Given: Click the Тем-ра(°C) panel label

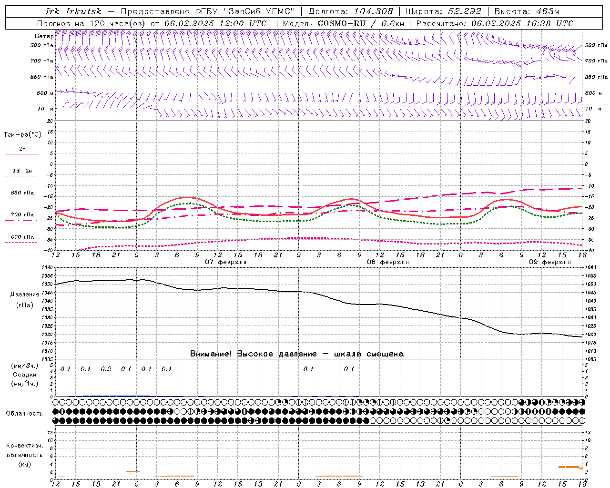Looking at the screenshot, I should [22, 134].
